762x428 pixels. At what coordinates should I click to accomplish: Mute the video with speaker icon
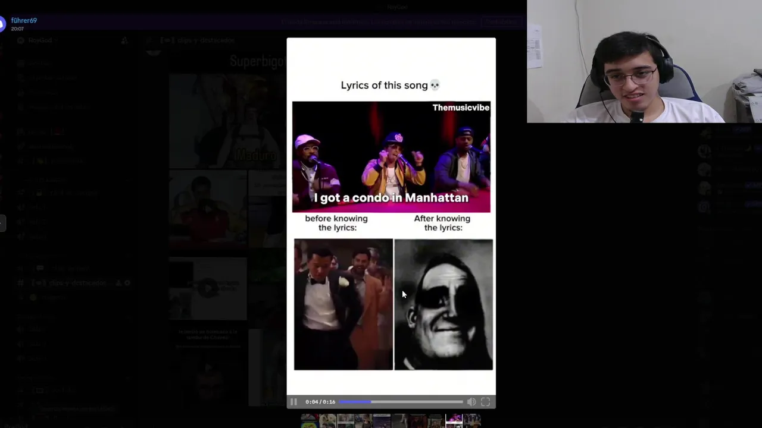coord(471,402)
